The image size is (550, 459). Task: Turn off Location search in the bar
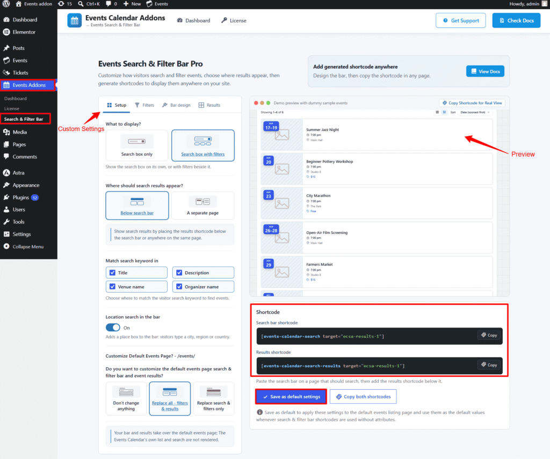113,327
